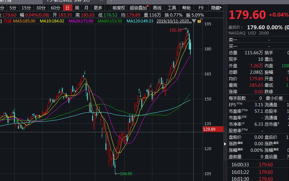Click the MA120:149.33 indicator label
Screen dimensions: 289x181
click(x=140, y=21)
